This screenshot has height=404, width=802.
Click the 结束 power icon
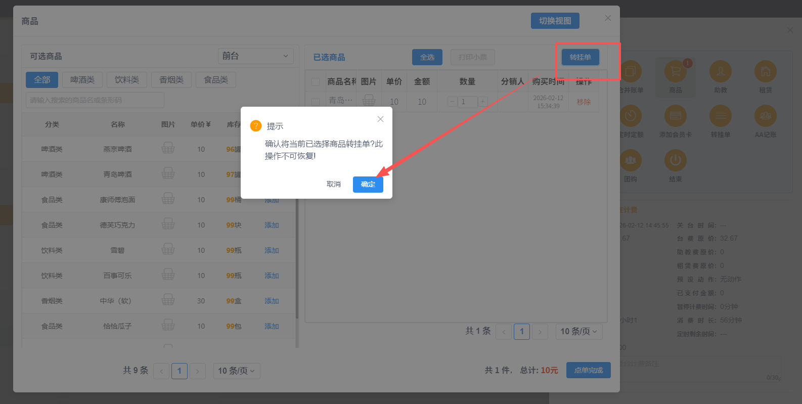(675, 161)
